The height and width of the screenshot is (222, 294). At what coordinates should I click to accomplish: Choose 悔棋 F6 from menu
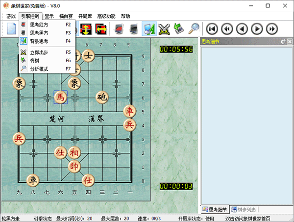47,61
